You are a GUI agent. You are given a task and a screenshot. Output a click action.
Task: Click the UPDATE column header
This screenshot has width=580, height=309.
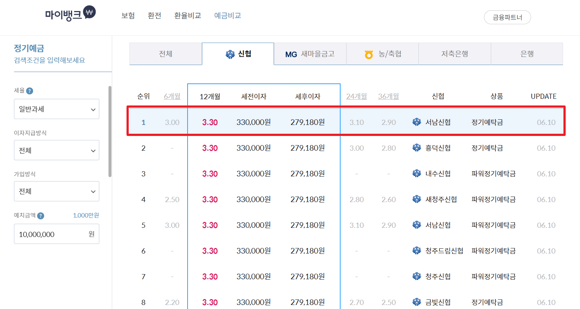pos(544,96)
